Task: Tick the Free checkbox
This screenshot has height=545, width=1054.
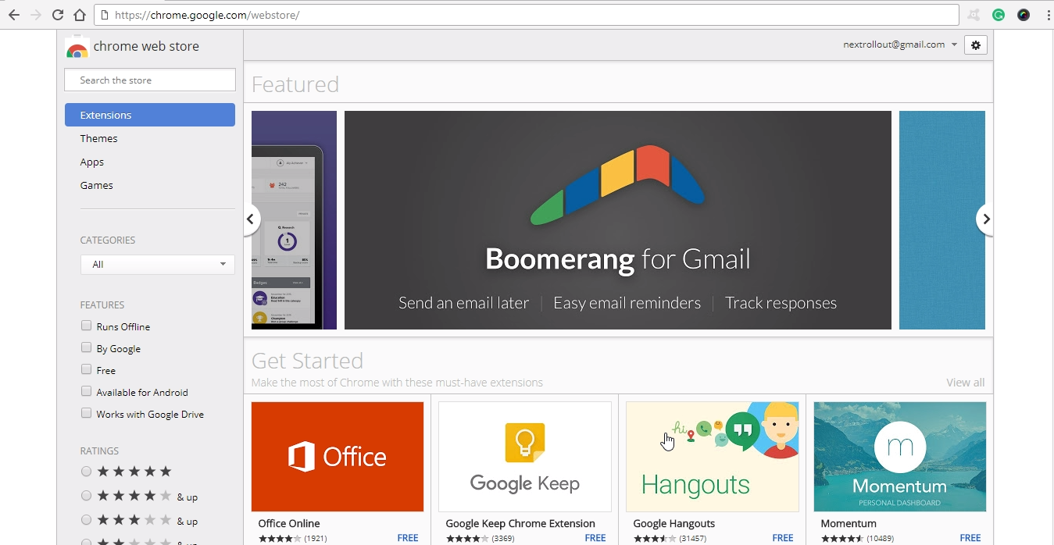Action: pos(87,370)
